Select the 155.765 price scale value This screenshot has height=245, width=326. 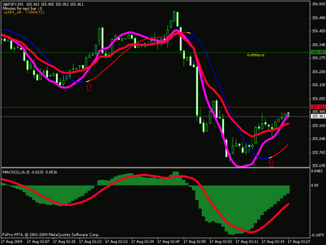(319, 153)
